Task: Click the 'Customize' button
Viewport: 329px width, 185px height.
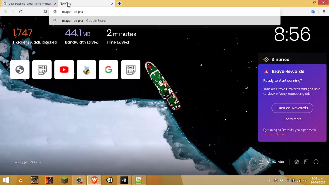Action: pos(271,162)
